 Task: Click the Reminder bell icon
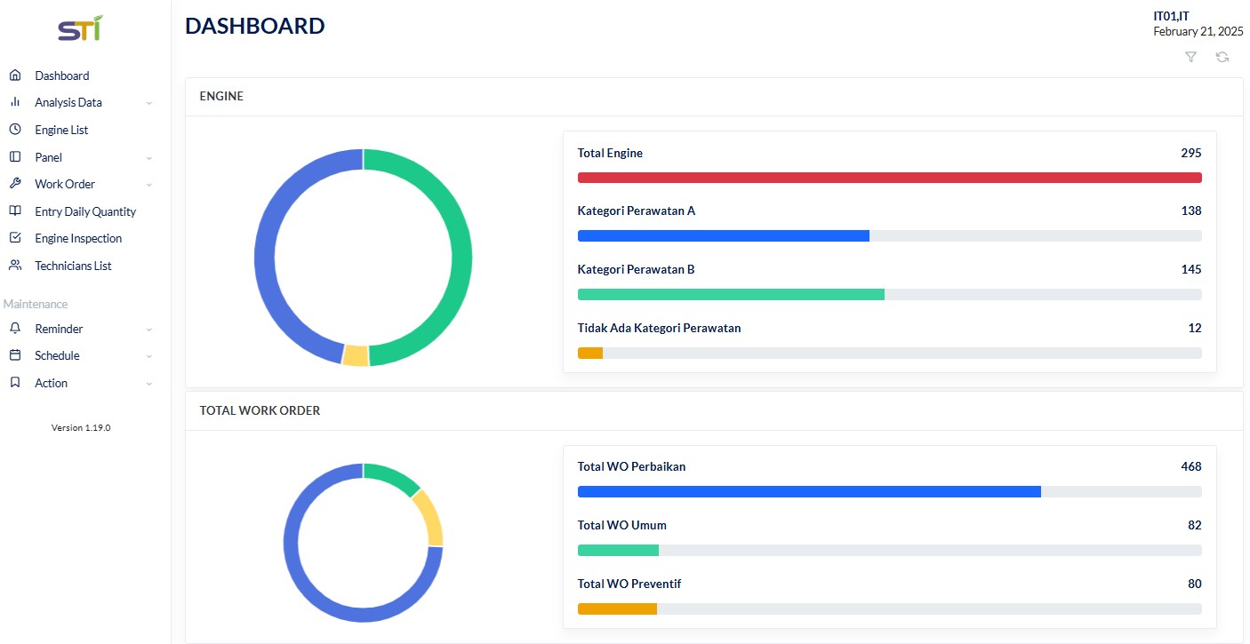[15, 329]
